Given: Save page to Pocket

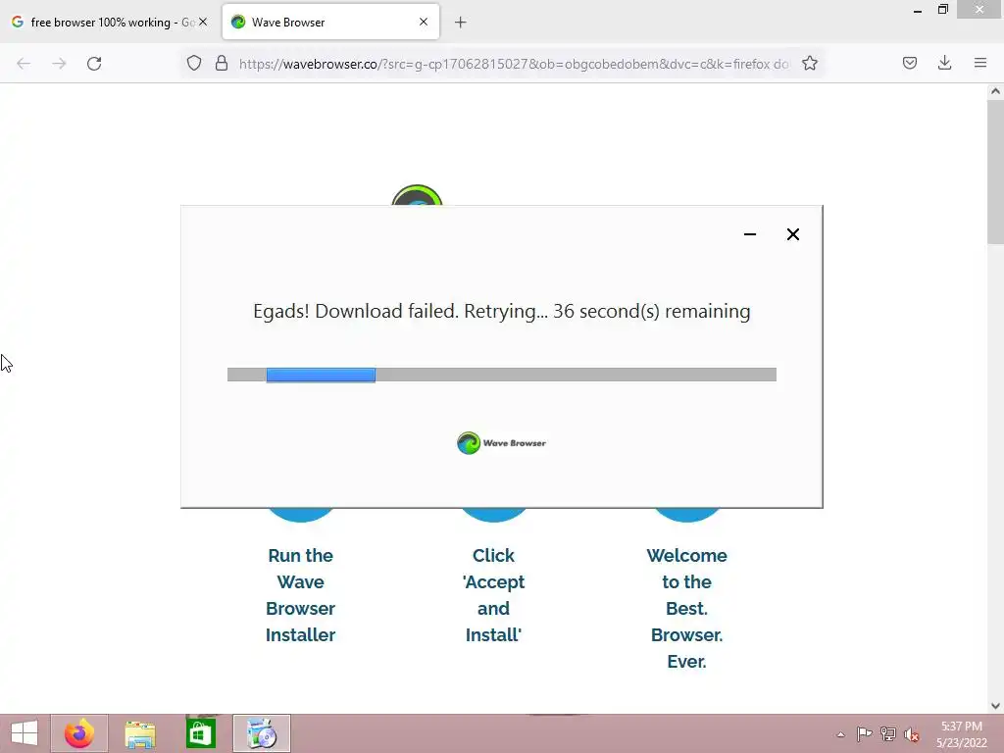Looking at the screenshot, I should point(910,63).
